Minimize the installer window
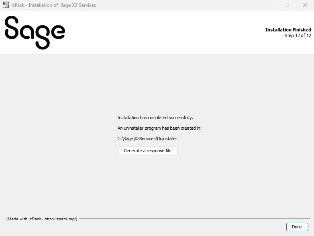 point(268,5)
